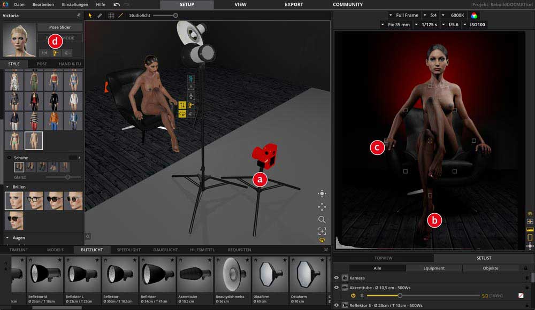Viewport: 535px width, 310px height.
Task: Click the pan view arrows icon
Action: coord(322,207)
